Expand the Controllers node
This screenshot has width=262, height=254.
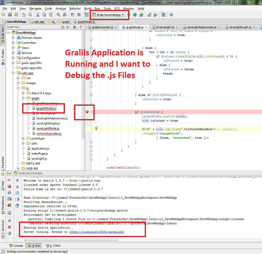point(13,43)
